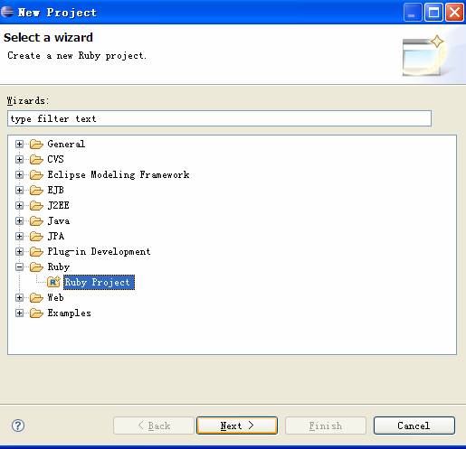This screenshot has height=449, width=466.
Task: Select the CVS label
Action: pyautogui.click(x=56, y=160)
